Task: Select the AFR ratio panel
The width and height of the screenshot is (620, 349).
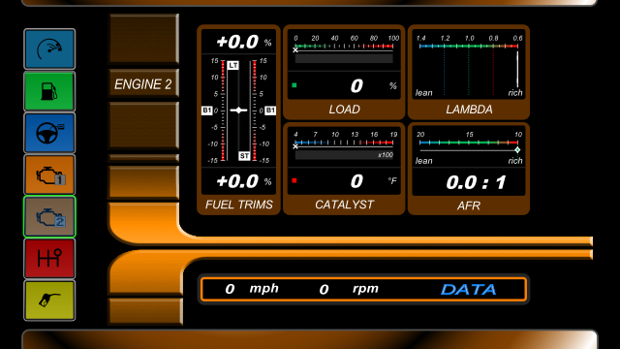Action: pyautogui.click(x=469, y=169)
